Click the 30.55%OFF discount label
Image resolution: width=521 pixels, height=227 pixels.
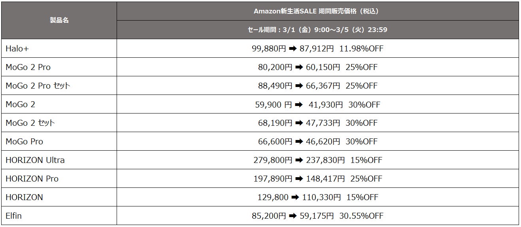click(361, 216)
